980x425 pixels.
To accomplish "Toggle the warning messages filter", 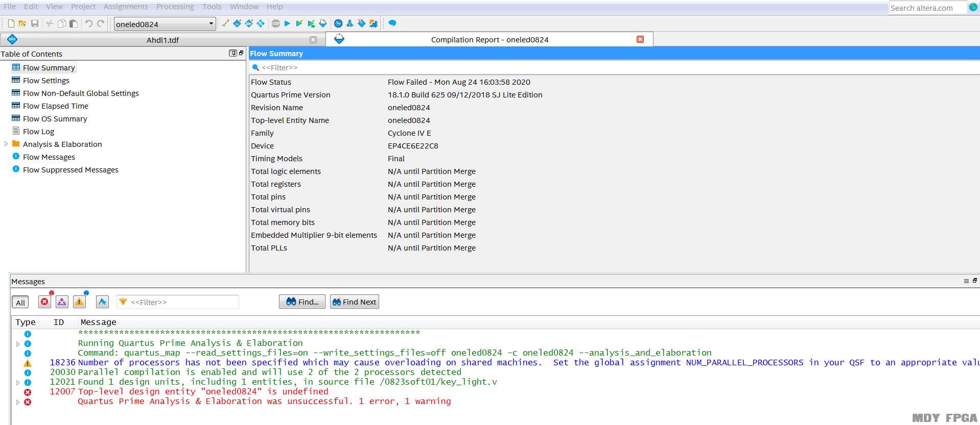I will pos(79,302).
